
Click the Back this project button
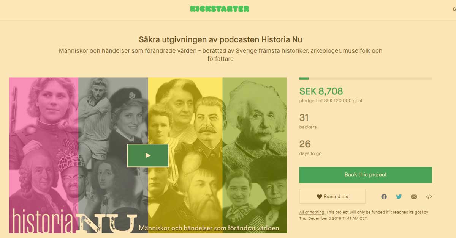(x=366, y=175)
